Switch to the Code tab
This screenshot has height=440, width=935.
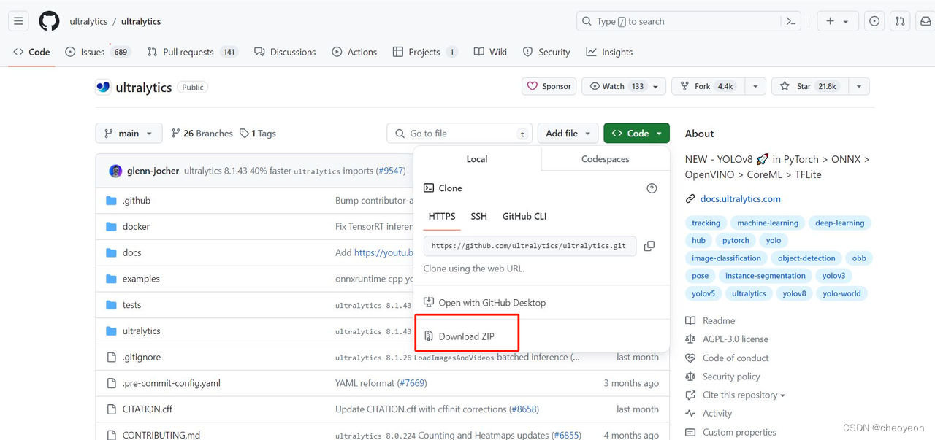tap(31, 52)
